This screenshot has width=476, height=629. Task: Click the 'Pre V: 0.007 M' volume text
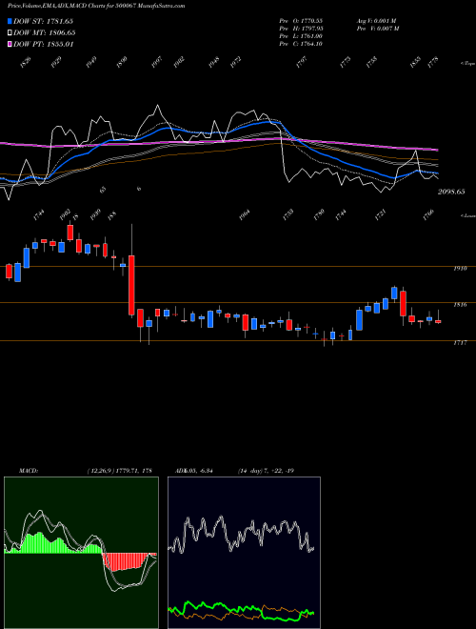click(x=378, y=28)
